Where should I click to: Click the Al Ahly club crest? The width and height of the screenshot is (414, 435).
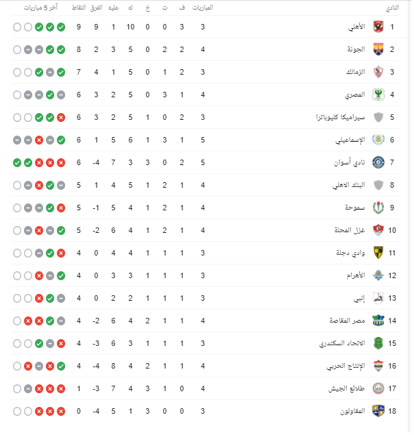(378, 27)
